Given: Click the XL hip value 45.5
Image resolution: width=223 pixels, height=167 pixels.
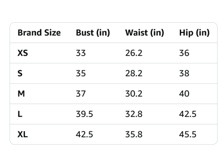Looking at the screenshot, I should pyautogui.click(x=188, y=134).
